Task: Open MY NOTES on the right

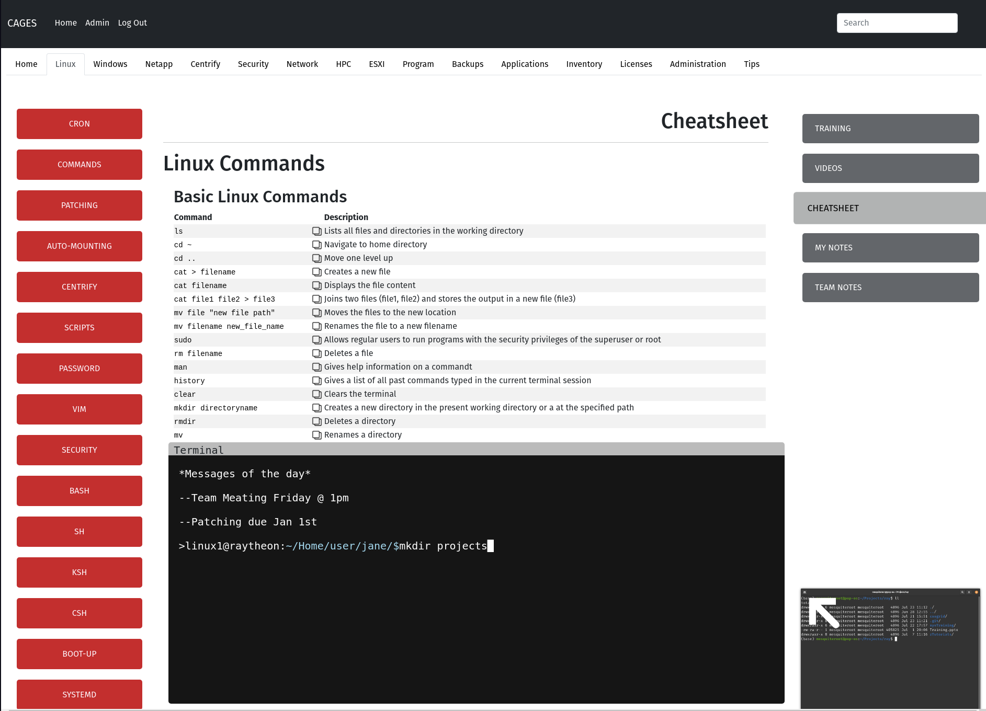Action: (890, 248)
